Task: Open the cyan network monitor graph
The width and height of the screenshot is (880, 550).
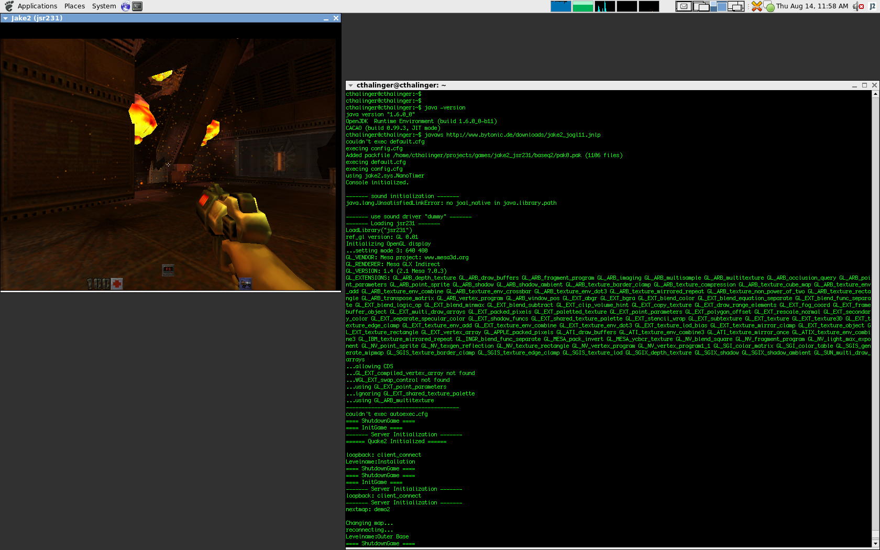Action: (x=604, y=6)
